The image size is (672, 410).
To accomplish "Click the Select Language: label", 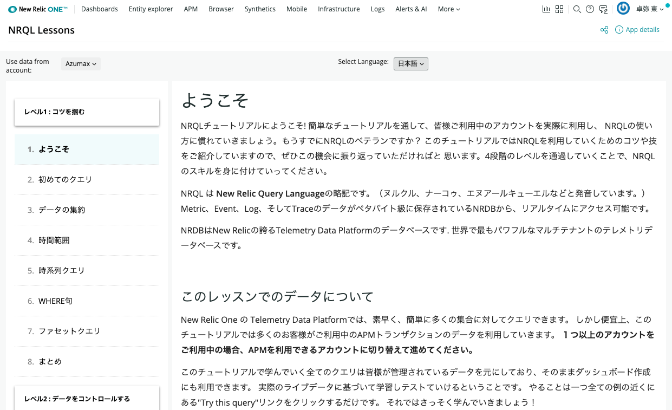I will [363, 62].
